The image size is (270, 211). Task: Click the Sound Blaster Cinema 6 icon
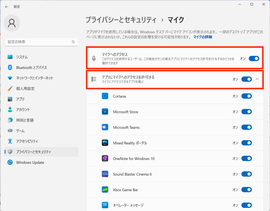(105, 174)
